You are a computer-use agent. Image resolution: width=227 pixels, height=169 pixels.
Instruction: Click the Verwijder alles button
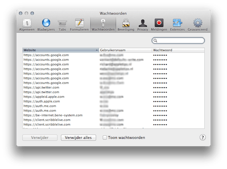point(78,138)
